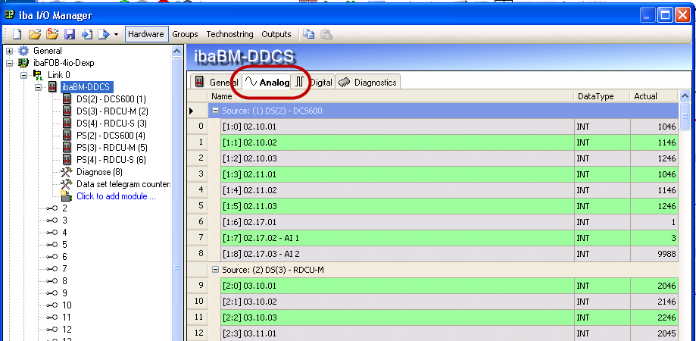Viewport: 696px width, 341px height.
Task: Click the PS(2) - DCS600 (4) module icon
Action: click(x=67, y=135)
